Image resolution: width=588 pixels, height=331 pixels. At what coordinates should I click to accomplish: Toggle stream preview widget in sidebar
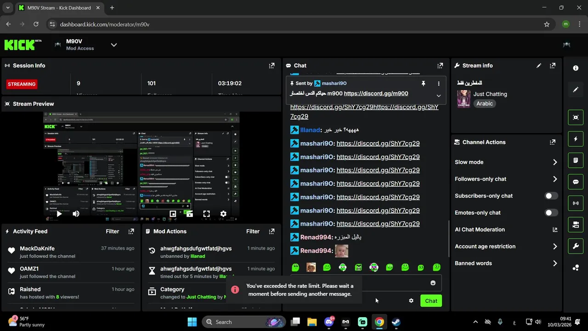(x=576, y=117)
